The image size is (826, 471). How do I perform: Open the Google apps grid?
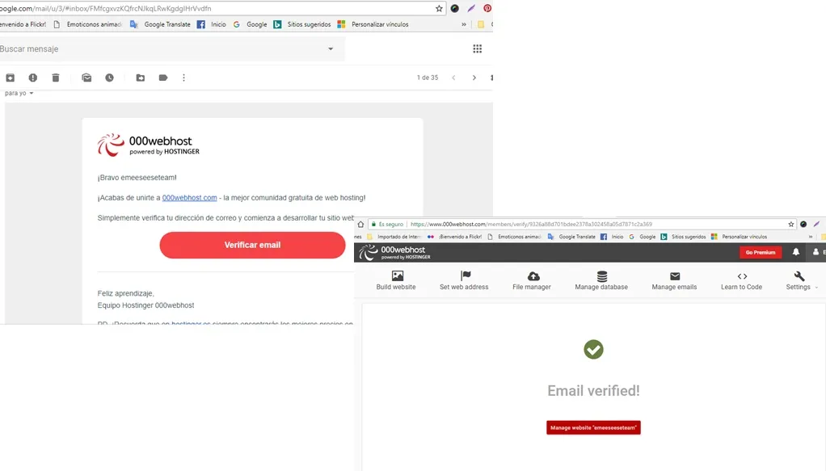pyautogui.click(x=478, y=48)
